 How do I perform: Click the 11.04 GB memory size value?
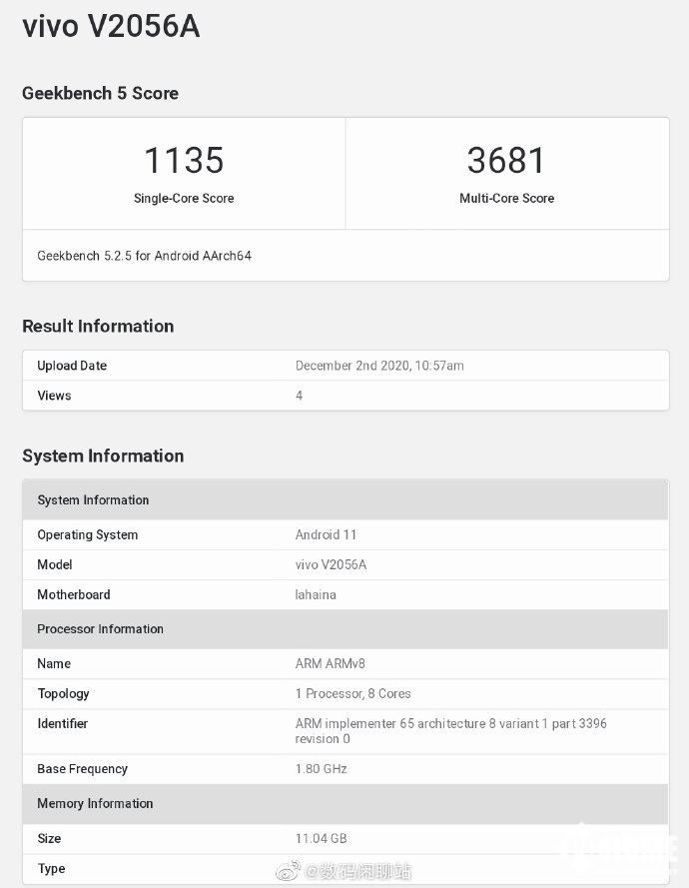321,838
